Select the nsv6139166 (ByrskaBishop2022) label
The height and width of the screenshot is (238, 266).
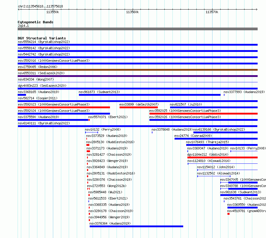coord(219,129)
